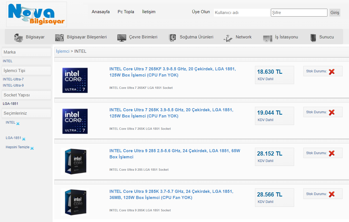Remove the INTEL filter with its X
349x222 pixels.
coord(18,124)
